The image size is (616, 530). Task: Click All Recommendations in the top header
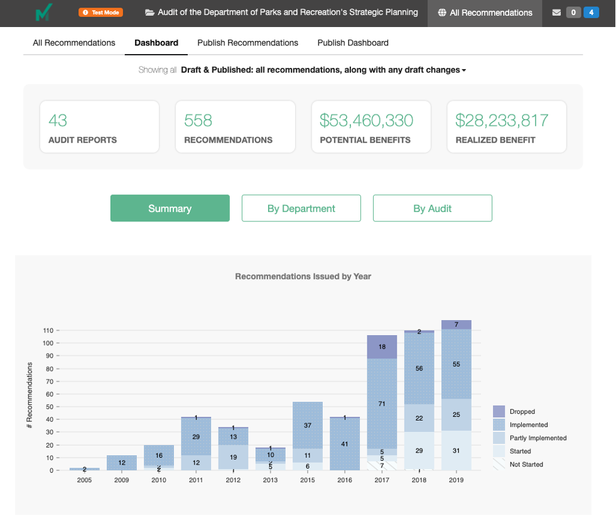[x=485, y=13]
